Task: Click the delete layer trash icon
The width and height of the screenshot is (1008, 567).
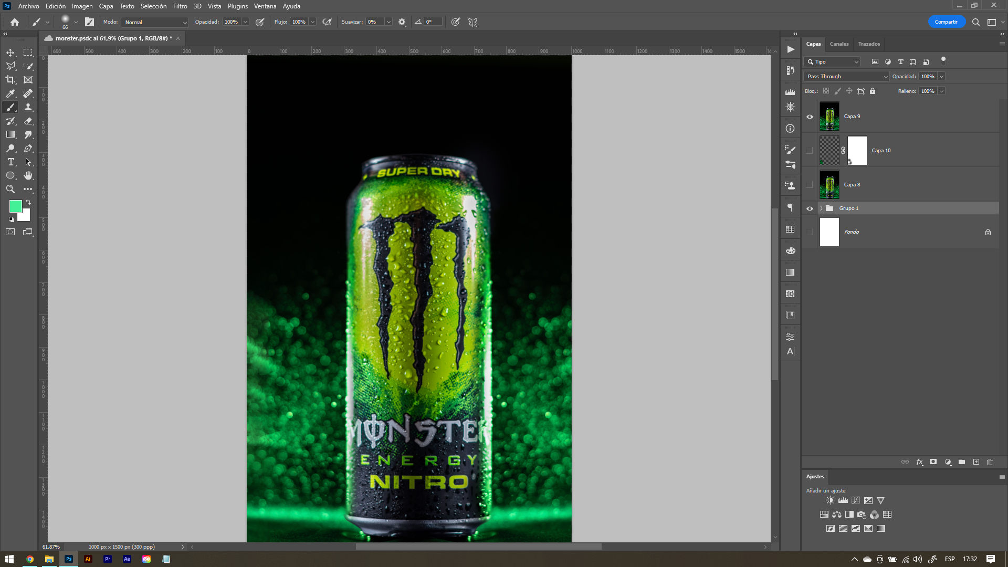Action: click(x=990, y=462)
